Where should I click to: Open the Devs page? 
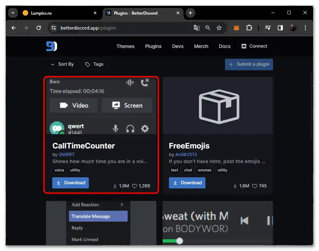click(178, 46)
